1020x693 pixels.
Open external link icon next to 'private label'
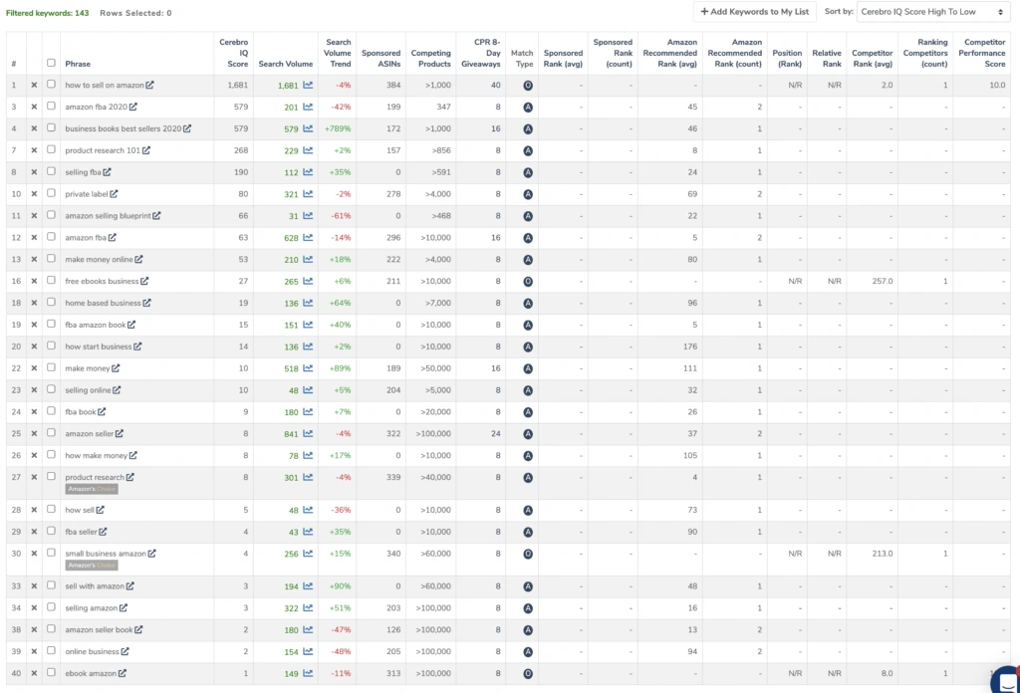[x=114, y=194]
